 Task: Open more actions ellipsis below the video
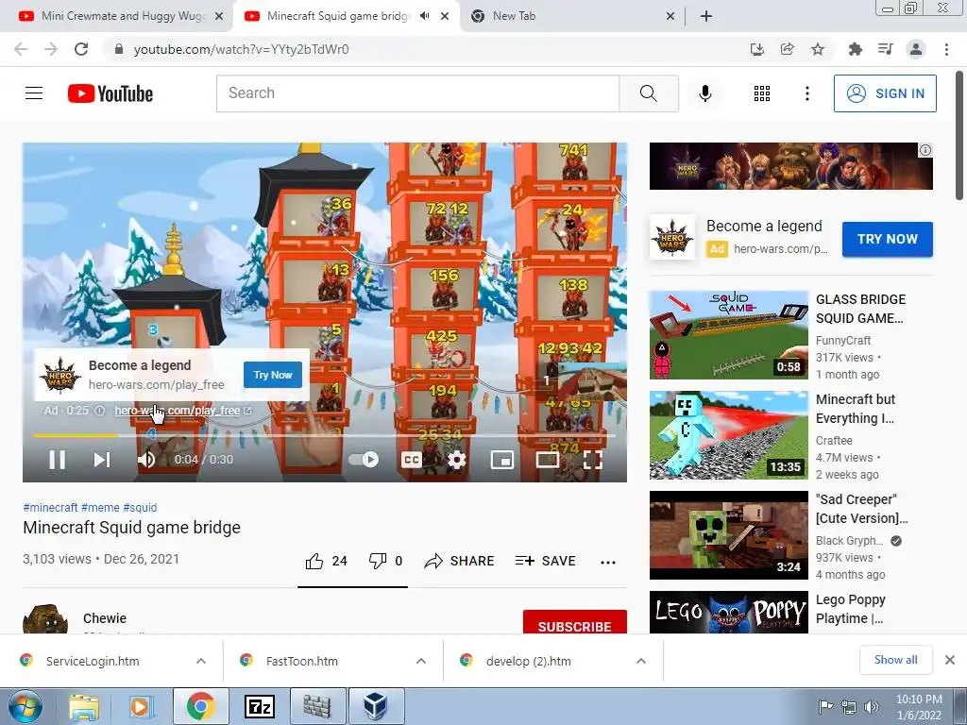(608, 562)
